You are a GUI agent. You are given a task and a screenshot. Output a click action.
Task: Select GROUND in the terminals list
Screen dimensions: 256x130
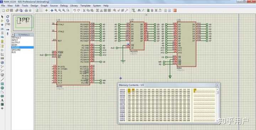(16, 50)
